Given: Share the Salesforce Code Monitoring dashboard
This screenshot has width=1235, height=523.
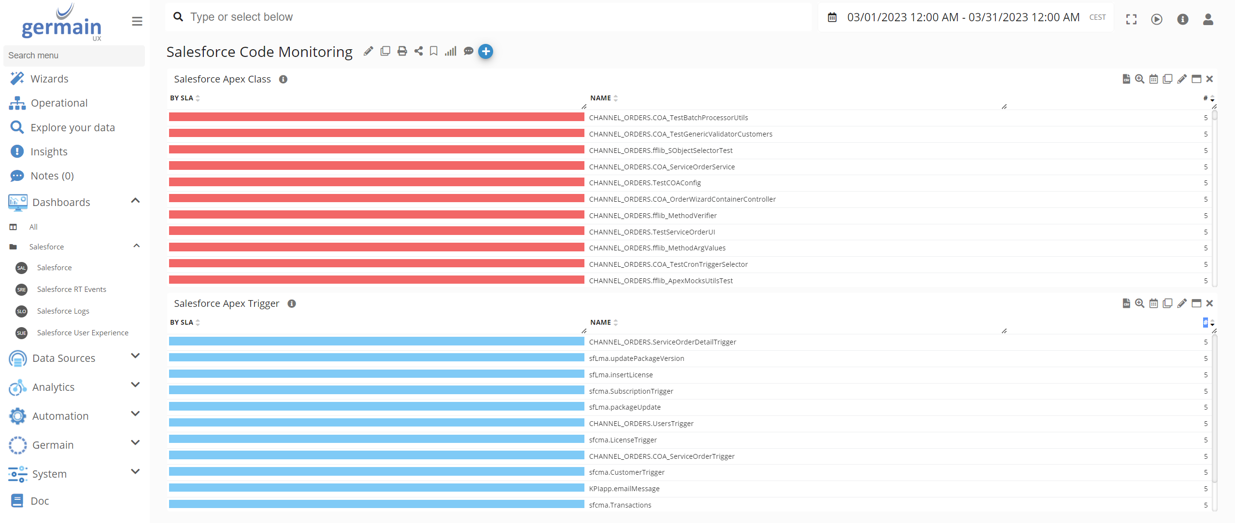Looking at the screenshot, I should point(418,51).
